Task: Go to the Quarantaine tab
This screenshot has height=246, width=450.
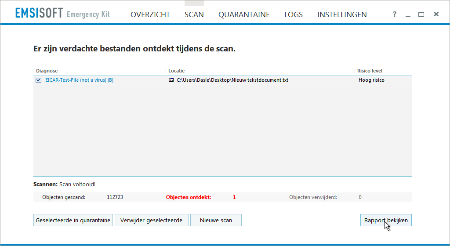Action: 244,14
